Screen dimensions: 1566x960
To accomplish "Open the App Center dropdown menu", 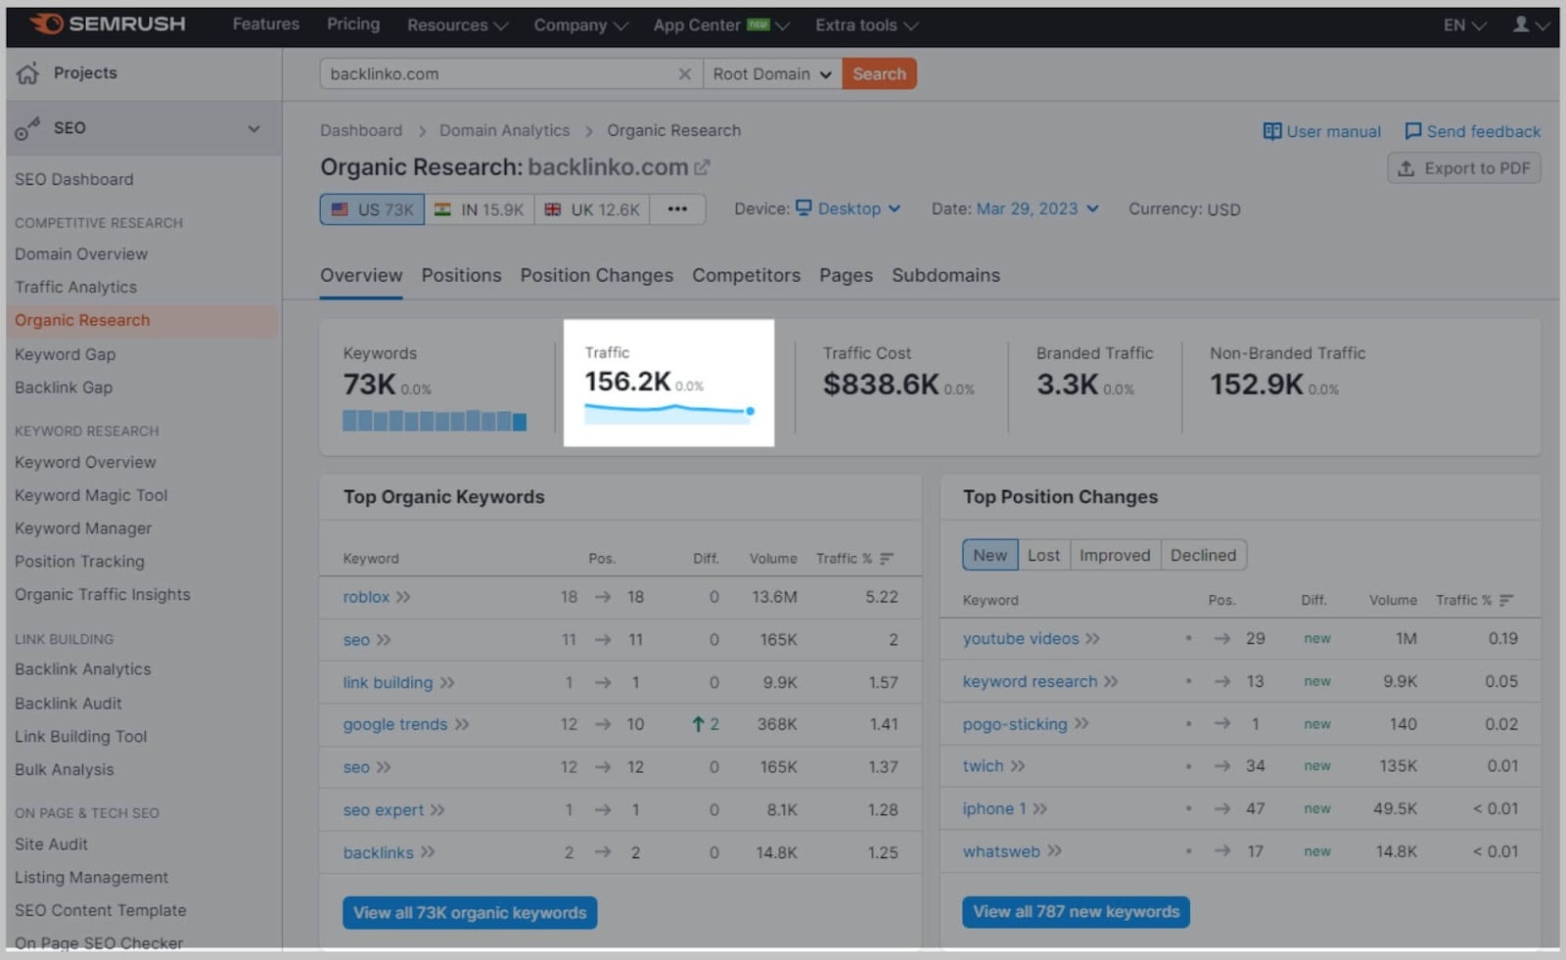I will click(721, 25).
